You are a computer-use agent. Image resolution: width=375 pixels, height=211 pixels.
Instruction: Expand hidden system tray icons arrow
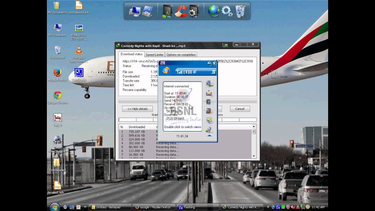coord(268,207)
